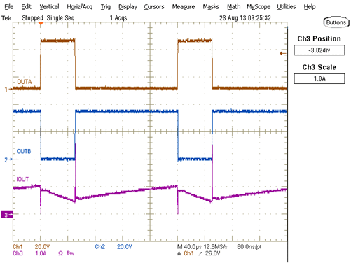Open the File menu
The height and width of the screenshot is (263, 351).
[x=9, y=7]
